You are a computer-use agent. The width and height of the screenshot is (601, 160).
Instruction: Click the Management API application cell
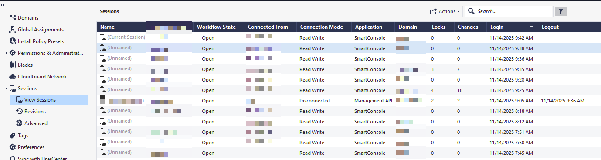(373, 101)
